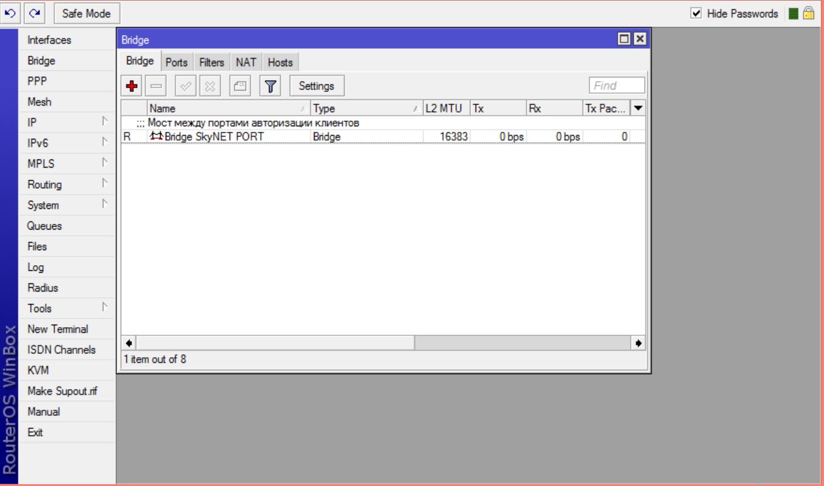Click the padlock icon at top right

(808, 13)
